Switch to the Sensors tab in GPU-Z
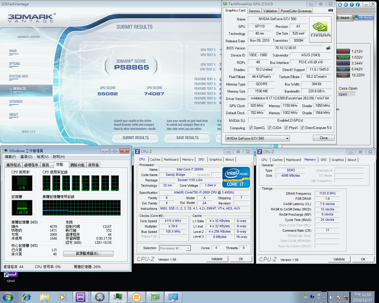Screen dimensions: 379x303 pos(254,11)
